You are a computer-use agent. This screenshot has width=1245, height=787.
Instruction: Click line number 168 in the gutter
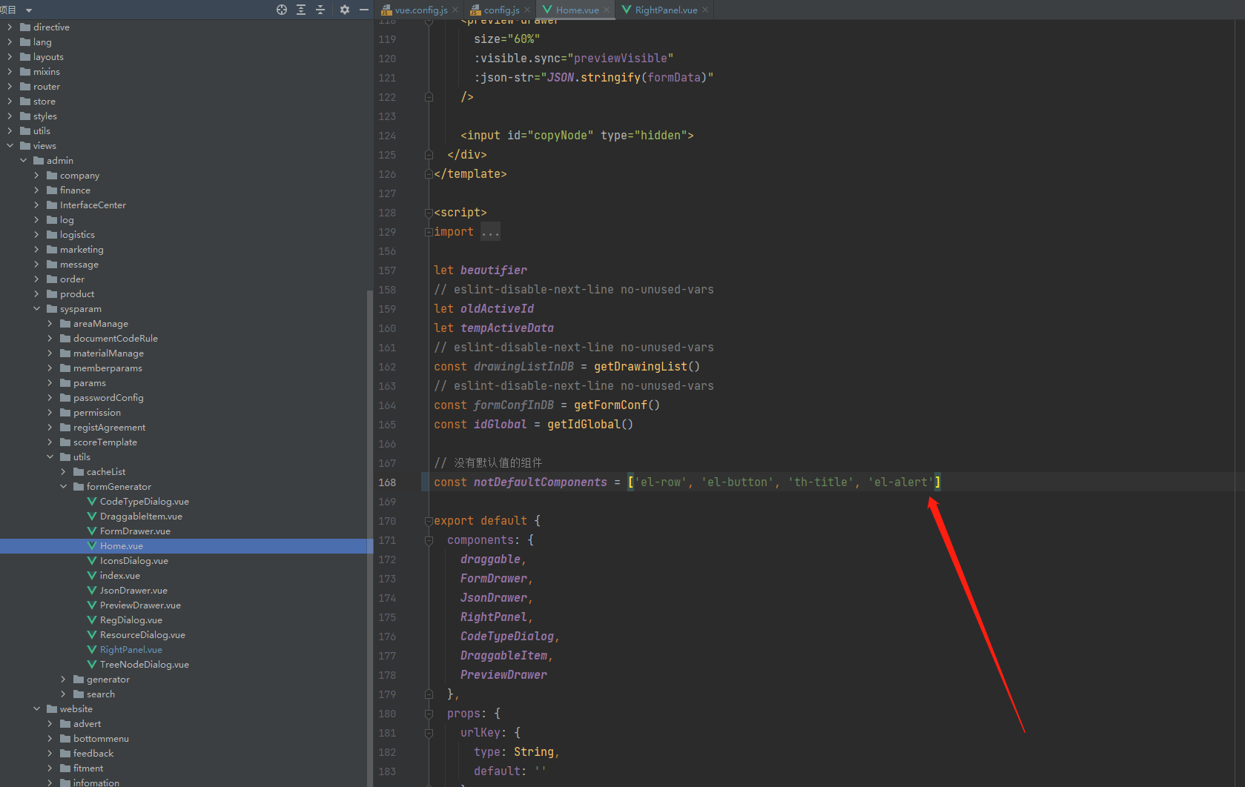(x=387, y=482)
